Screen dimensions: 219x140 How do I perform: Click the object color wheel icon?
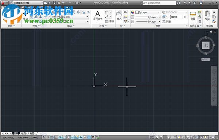point(132,12)
